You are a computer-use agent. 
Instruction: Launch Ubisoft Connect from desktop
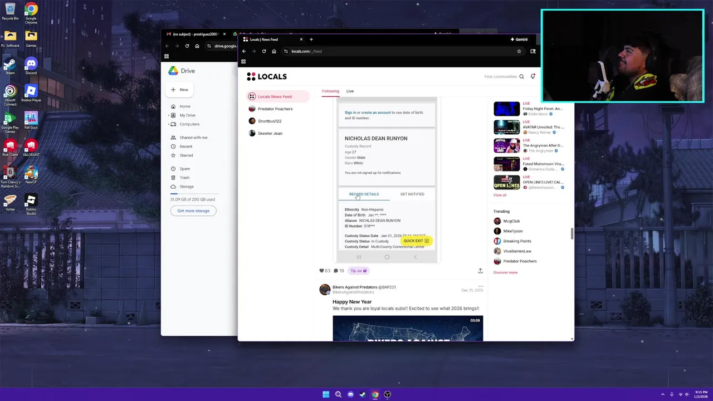[x=10, y=95]
